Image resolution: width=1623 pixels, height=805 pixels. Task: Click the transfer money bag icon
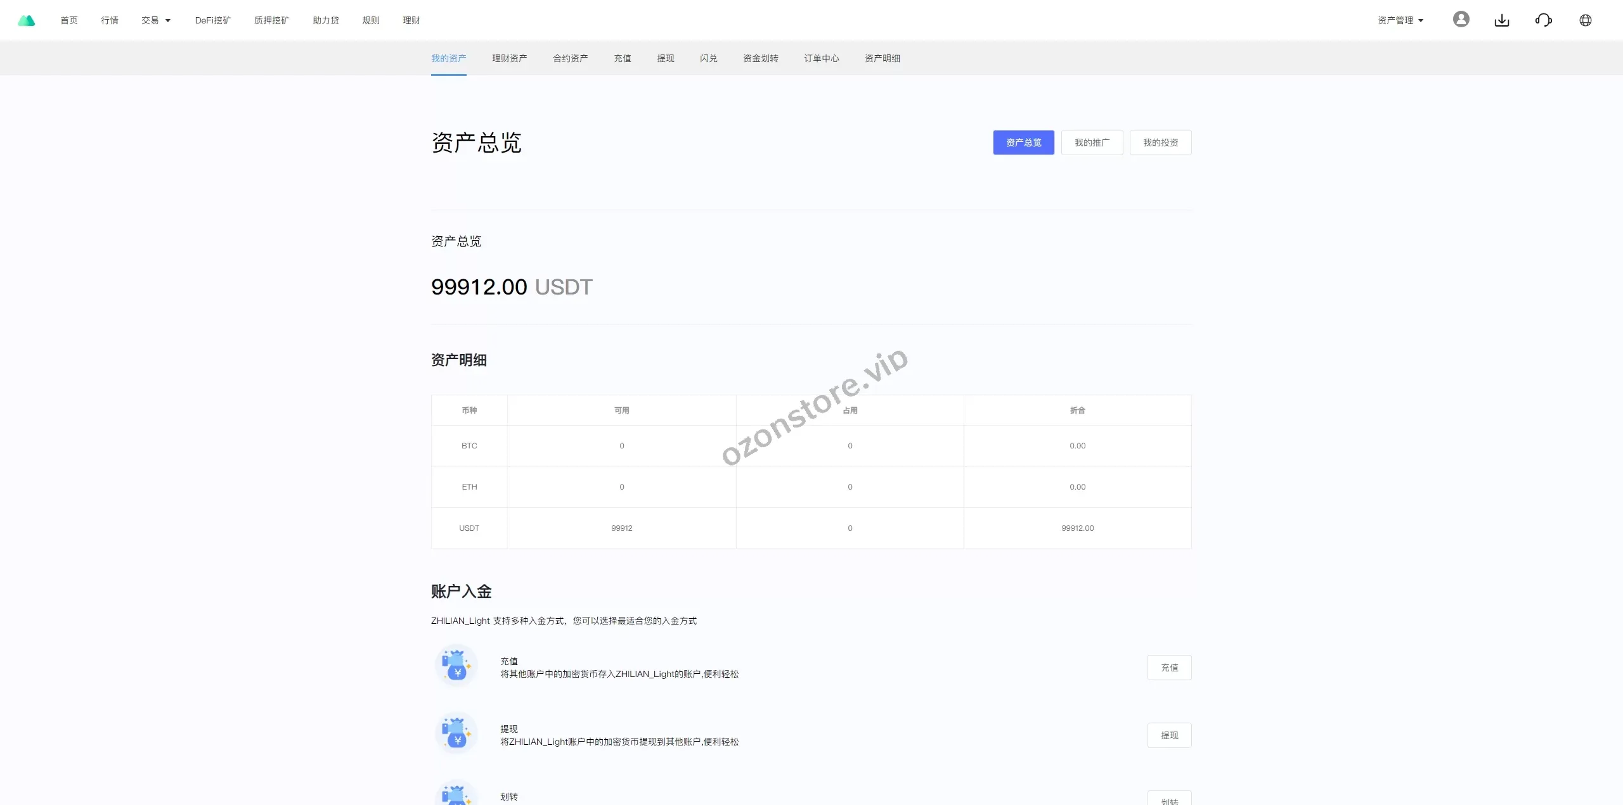[x=456, y=794]
